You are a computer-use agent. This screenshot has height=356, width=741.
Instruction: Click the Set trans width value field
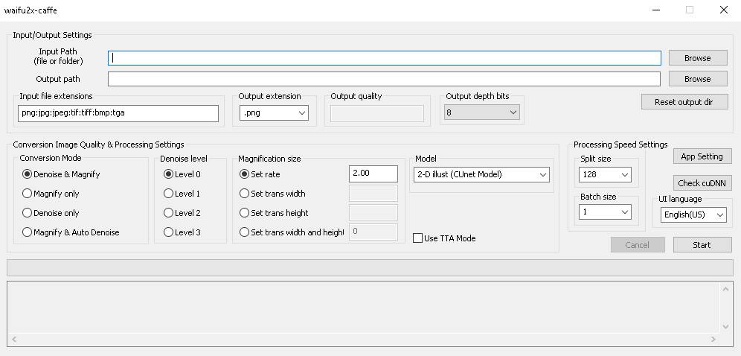tap(373, 194)
